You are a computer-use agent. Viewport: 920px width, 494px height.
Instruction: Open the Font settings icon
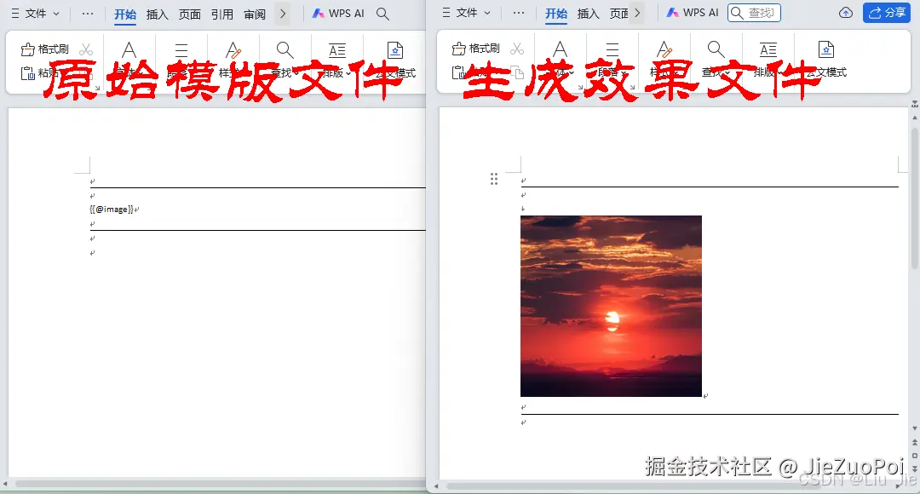coord(129,49)
